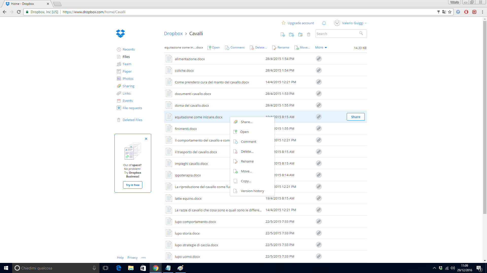The height and width of the screenshot is (273, 487).
Task: Click Windows Start button
Action: click(6, 268)
